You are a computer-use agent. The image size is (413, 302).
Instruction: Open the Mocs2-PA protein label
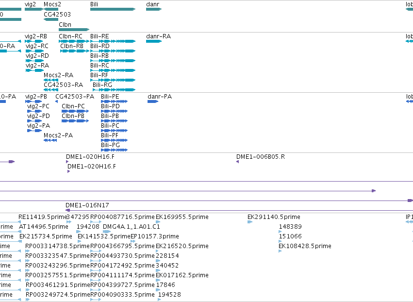pyautogui.click(x=58, y=135)
